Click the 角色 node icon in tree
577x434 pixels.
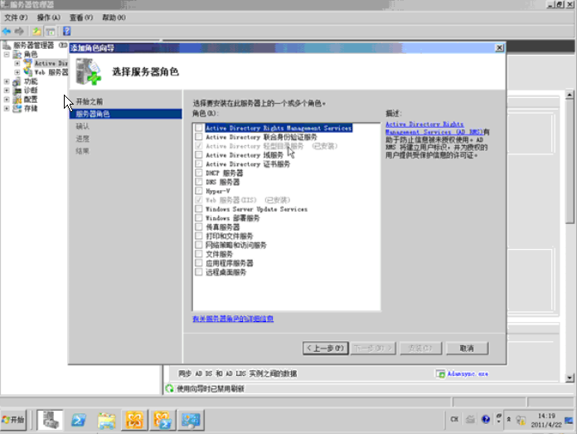[17, 55]
